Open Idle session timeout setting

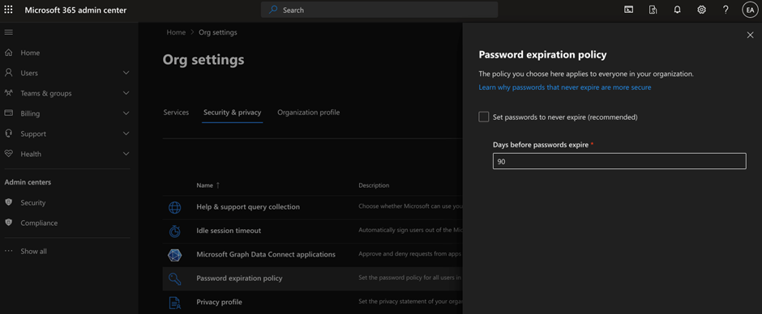click(x=229, y=231)
